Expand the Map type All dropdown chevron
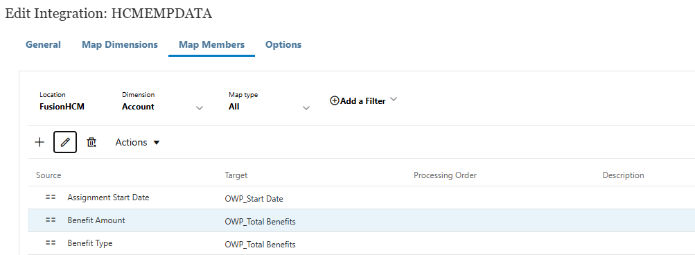695x255 pixels. click(x=306, y=108)
